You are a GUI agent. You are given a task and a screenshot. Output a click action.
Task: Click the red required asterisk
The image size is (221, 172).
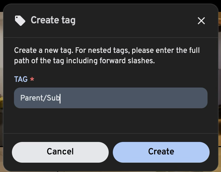coord(32,79)
